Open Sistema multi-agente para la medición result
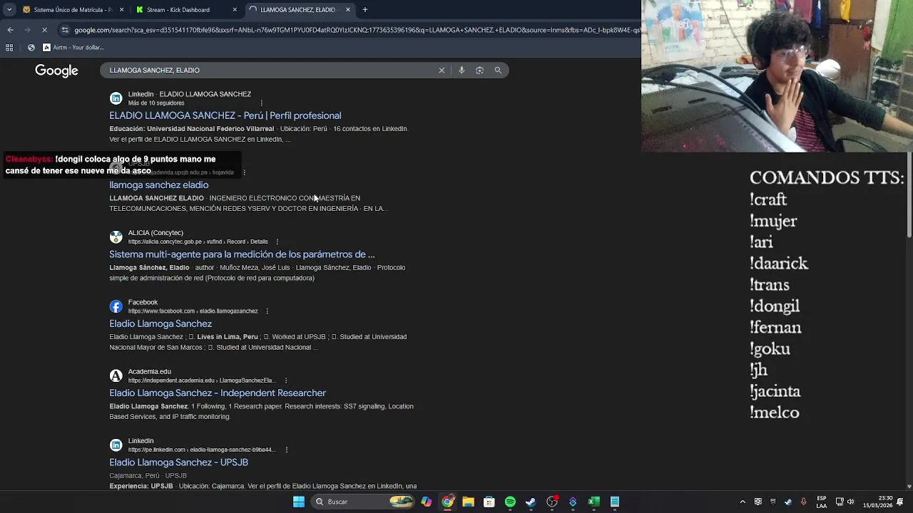913x513 pixels. 242,254
